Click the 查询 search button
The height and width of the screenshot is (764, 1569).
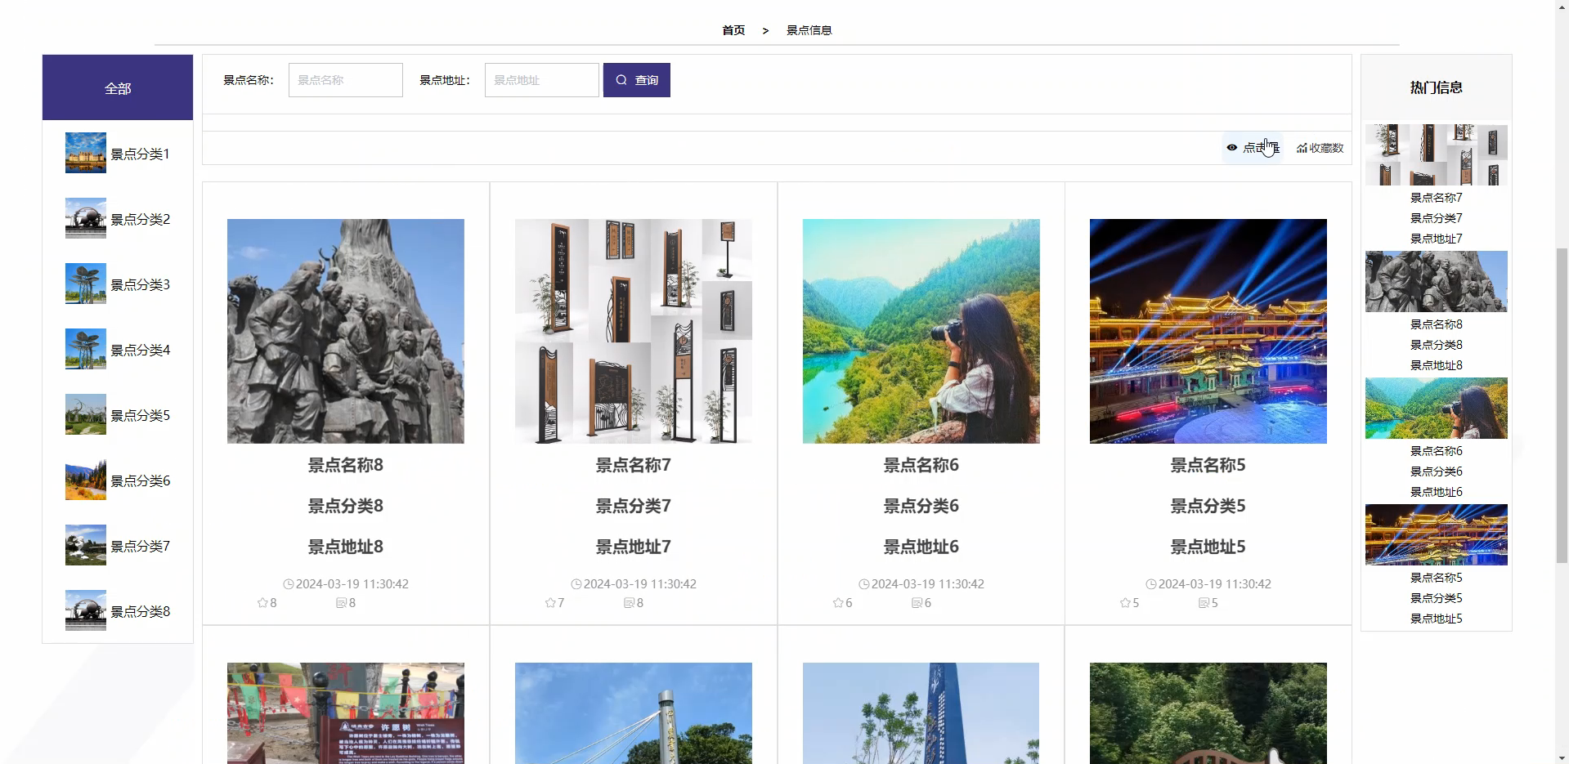pyautogui.click(x=636, y=80)
